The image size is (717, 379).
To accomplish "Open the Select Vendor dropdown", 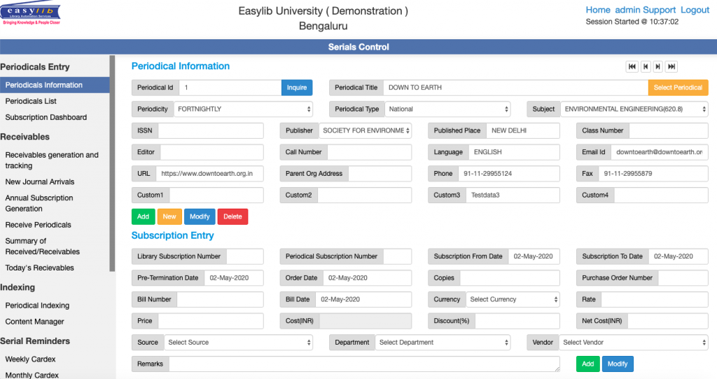I will pyautogui.click(x=633, y=343).
